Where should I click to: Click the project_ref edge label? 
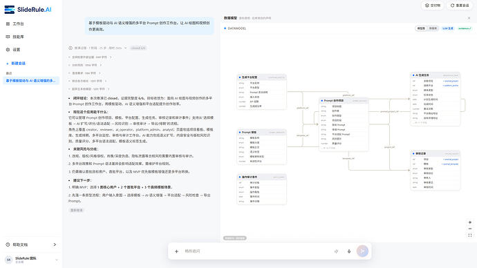389,147
